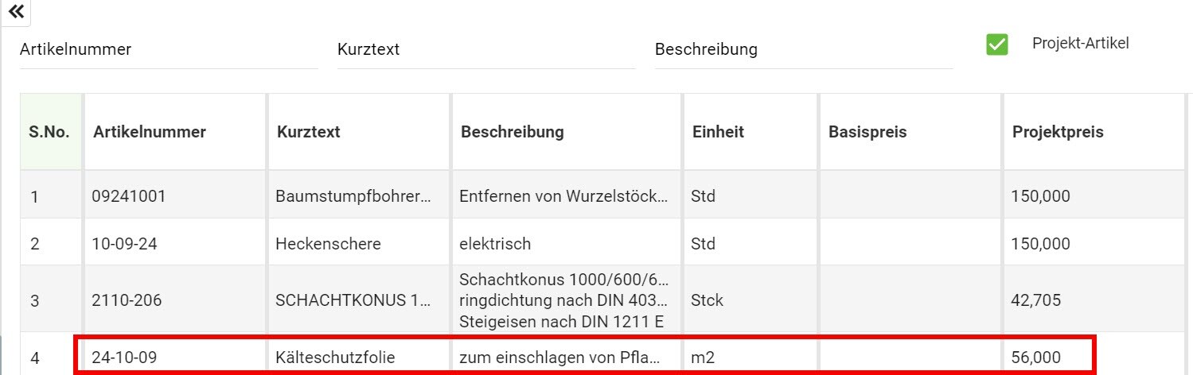Click the Beschreibung filter field
This screenshot has height=375, width=1193.
click(x=803, y=50)
